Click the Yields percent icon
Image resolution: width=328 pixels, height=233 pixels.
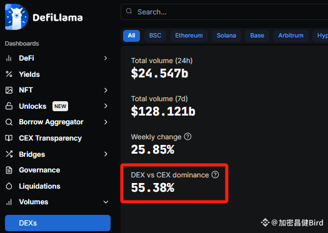(9, 74)
